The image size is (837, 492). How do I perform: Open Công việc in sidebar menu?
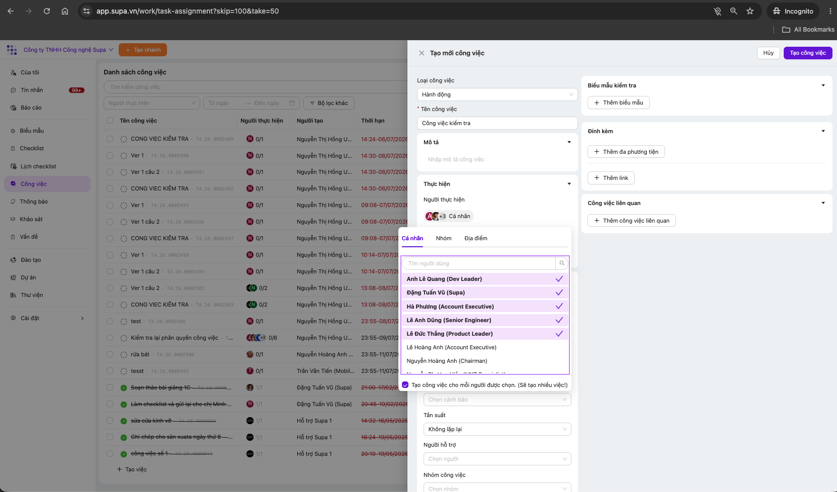[47, 184]
